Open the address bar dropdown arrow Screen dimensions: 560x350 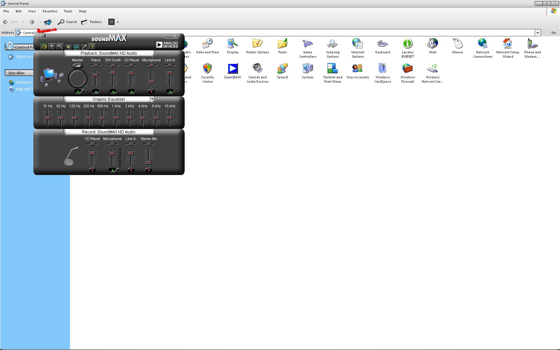pyautogui.click(x=537, y=33)
